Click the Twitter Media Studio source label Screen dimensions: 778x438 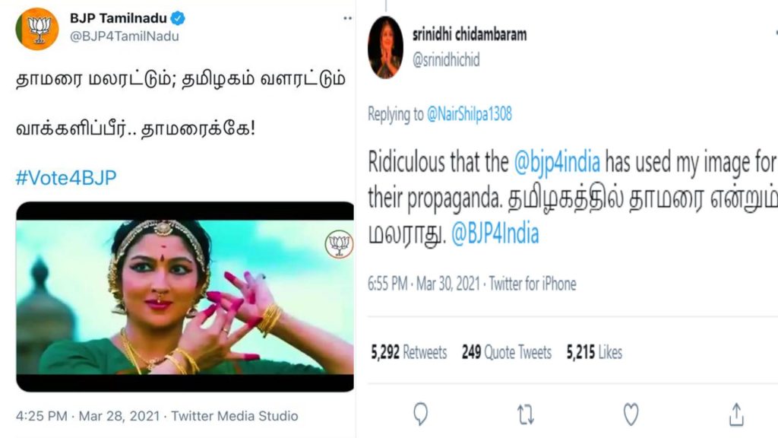tap(235, 416)
